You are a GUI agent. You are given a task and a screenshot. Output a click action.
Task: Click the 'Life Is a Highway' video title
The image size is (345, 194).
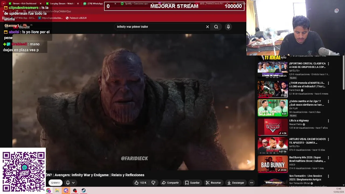coord(299,121)
